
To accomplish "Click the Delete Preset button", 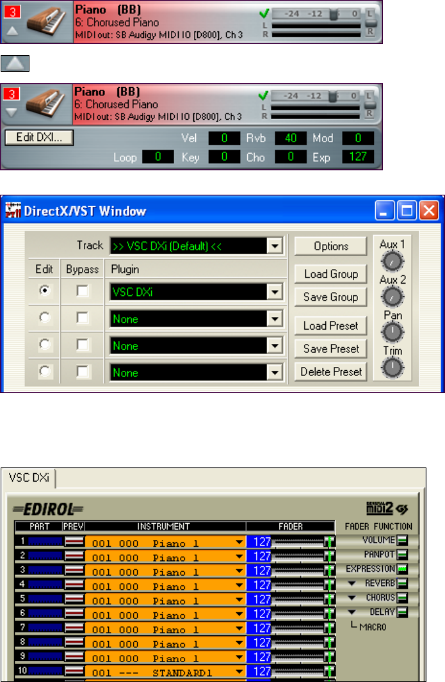I will coord(330,372).
